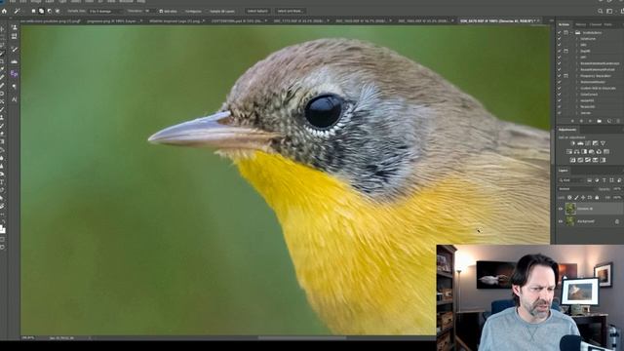Click the Stop recording icon in Actions panel

point(572,121)
